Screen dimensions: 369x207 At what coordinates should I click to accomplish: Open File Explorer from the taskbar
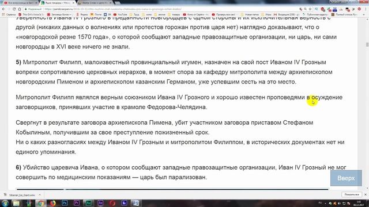pos(17,203)
